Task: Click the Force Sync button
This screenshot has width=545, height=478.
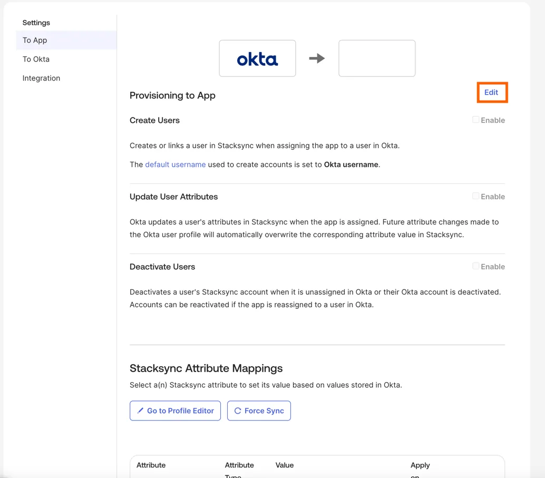Action: [259, 411]
